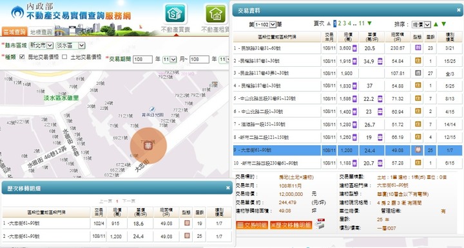Click purple unit-price icon beside 20.7

(380, 163)
